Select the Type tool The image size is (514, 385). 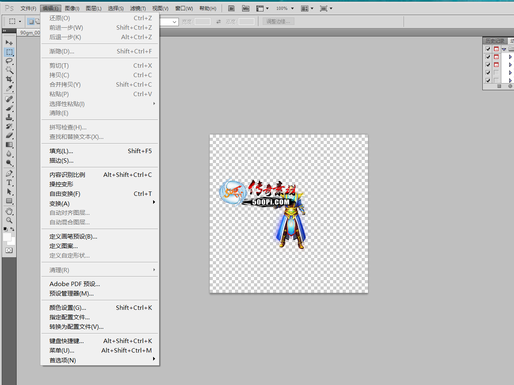click(9, 182)
